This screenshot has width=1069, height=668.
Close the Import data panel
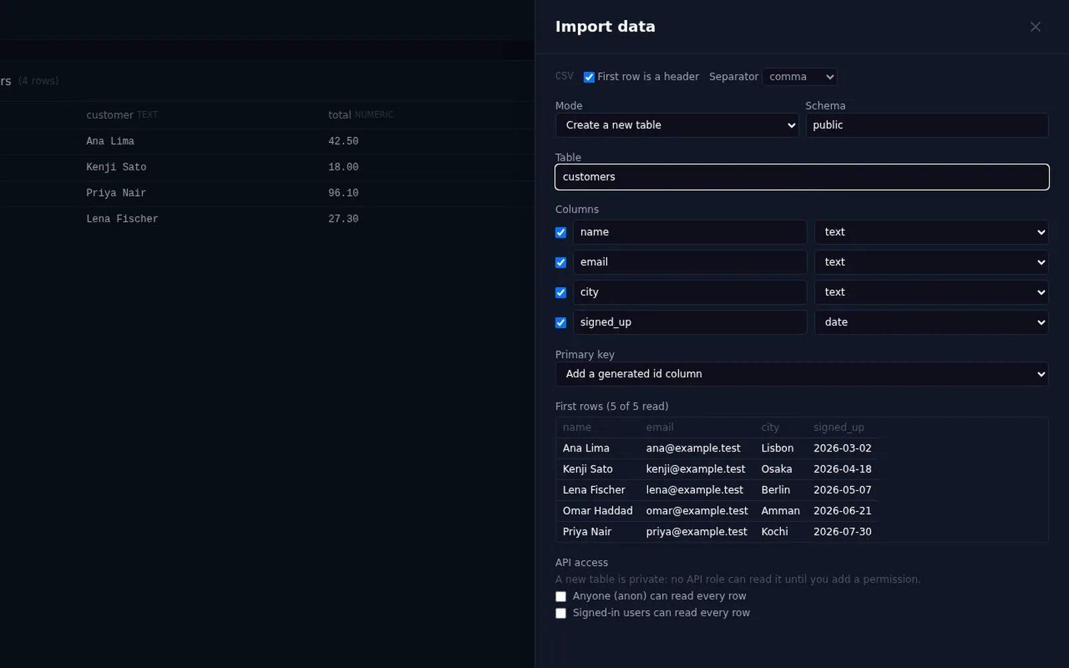(x=1035, y=27)
